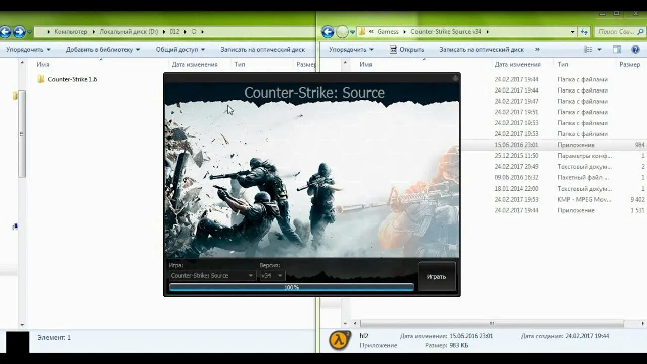Screen dimensions: 647x364
Task: Open the Counter-Strike 1.6 folder
Action: [67, 79]
